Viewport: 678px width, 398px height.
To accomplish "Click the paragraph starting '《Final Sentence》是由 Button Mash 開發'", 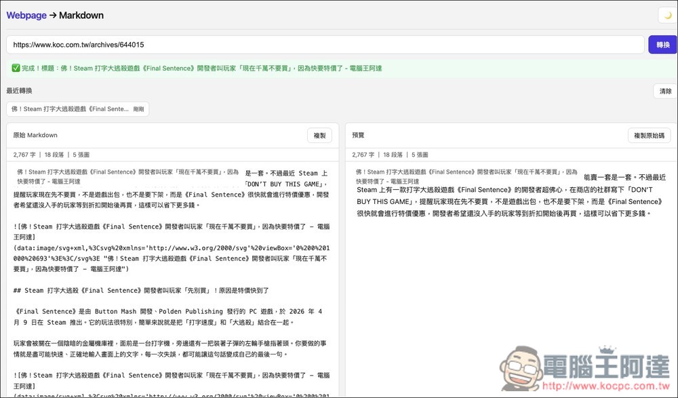I will click(x=167, y=317).
